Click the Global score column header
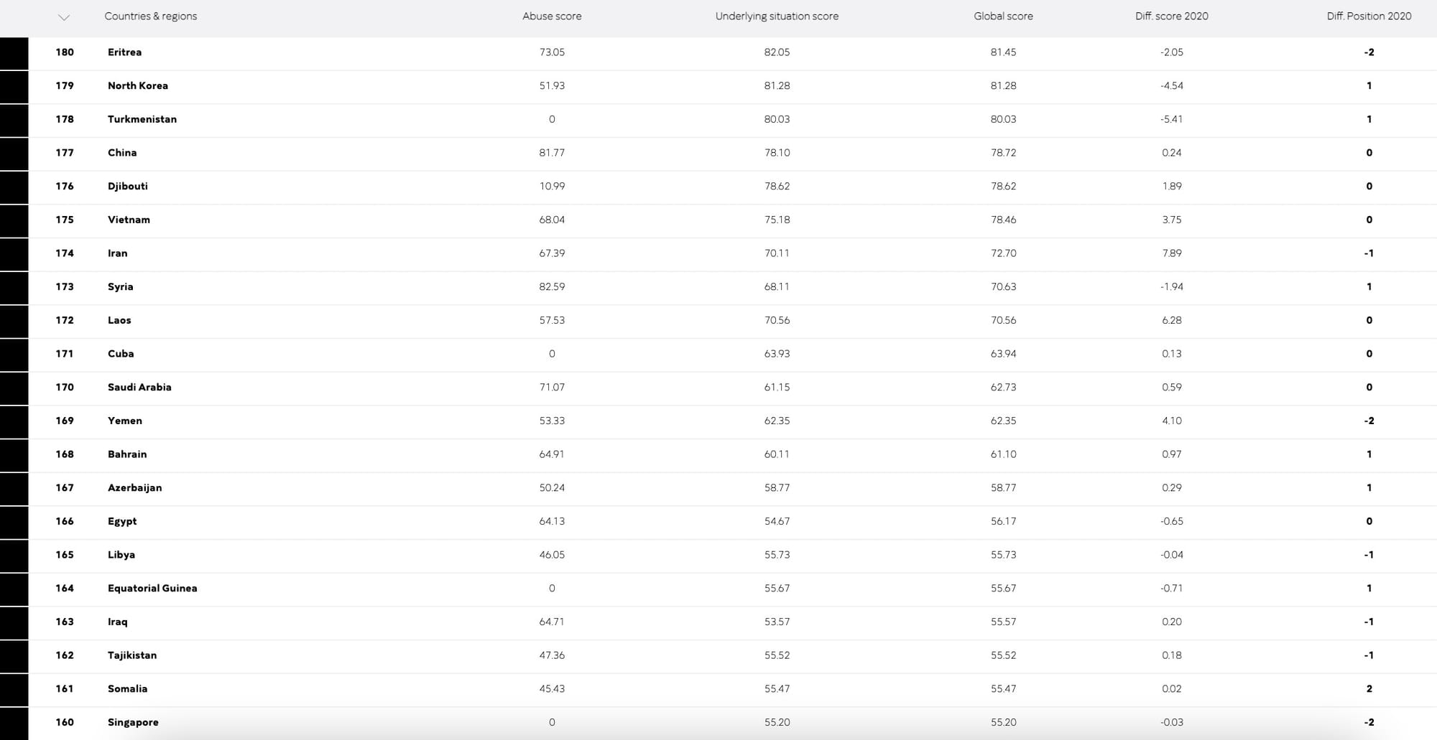Image resolution: width=1437 pixels, height=740 pixels. pyautogui.click(x=1002, y=16)
